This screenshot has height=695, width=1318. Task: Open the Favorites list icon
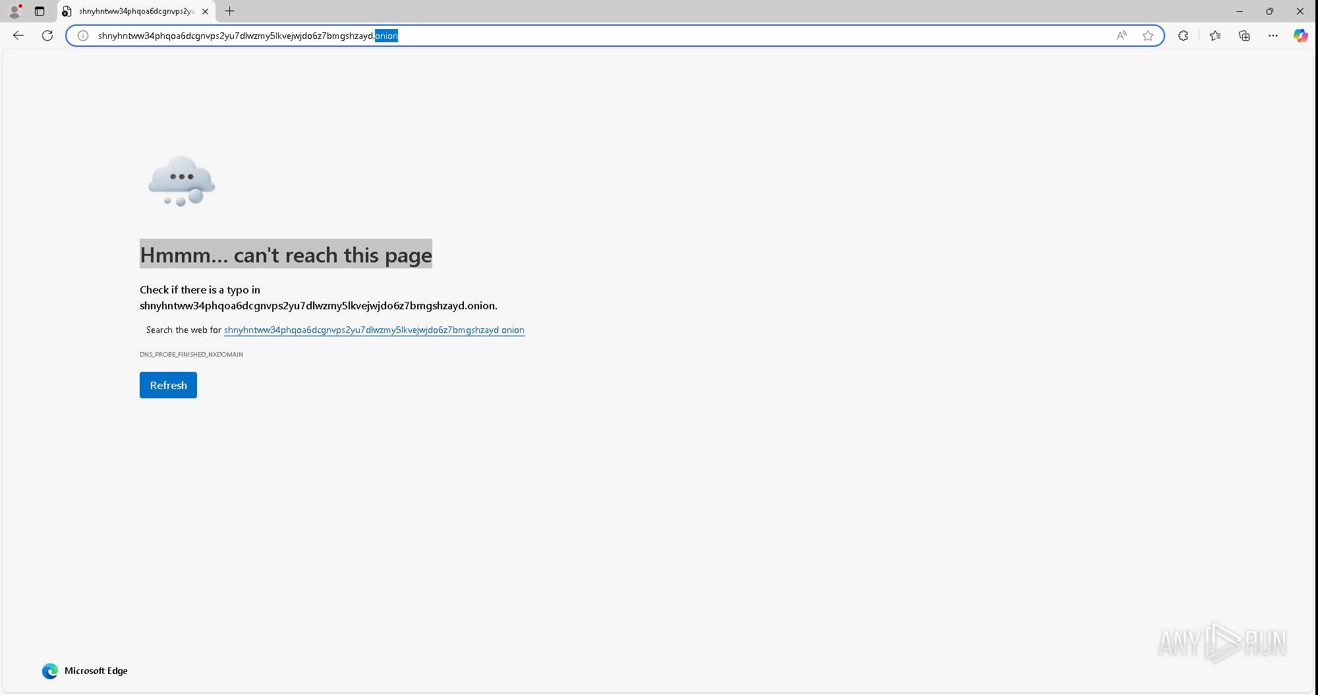pyautogui.click(x=1215, y=36)
